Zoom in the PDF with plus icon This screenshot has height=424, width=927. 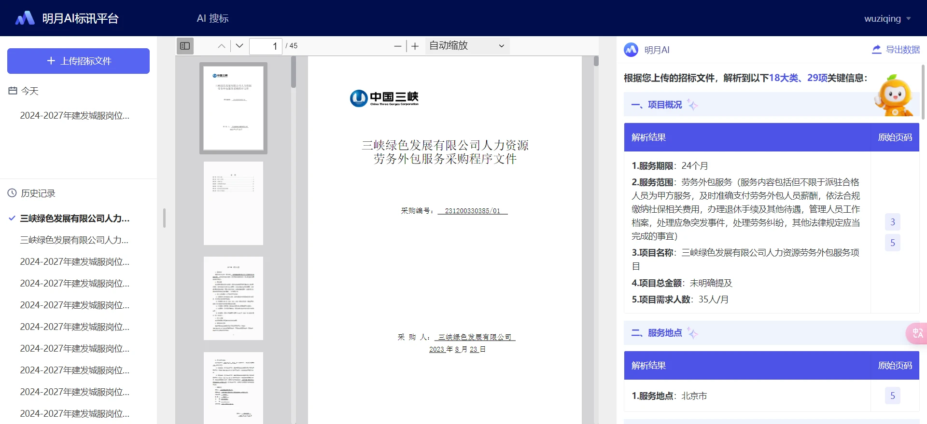pyautogui.click(x=415, y=46)
